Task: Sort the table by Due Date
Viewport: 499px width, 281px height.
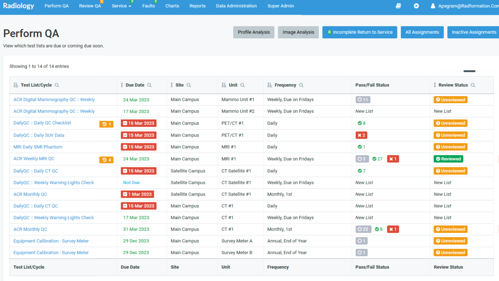Action: [122, 85]
